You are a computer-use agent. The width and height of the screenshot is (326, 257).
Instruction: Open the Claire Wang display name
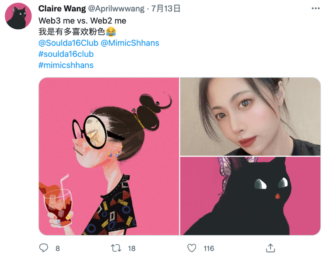tap(62, 9)
